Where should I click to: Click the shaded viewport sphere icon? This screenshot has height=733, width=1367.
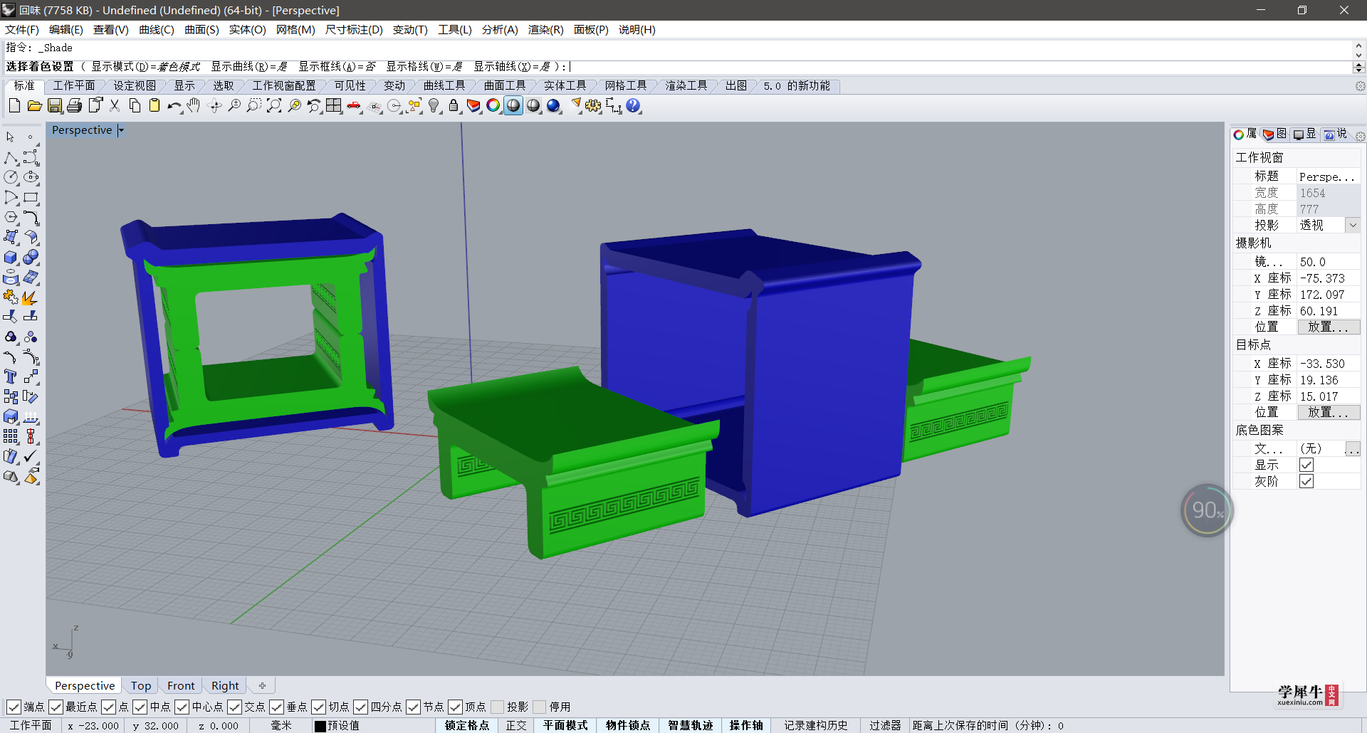(x=513, y=106)
